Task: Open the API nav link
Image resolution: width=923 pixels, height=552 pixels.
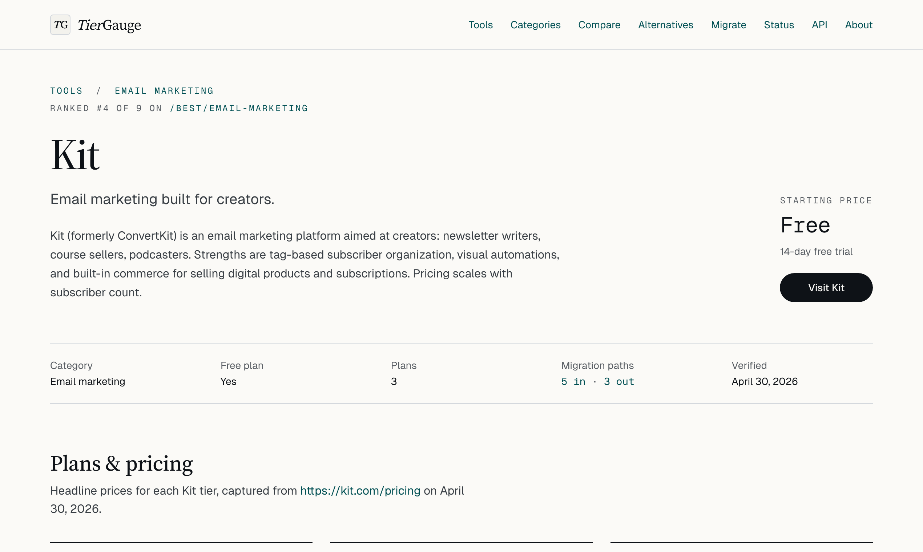Action: point(819,25)
